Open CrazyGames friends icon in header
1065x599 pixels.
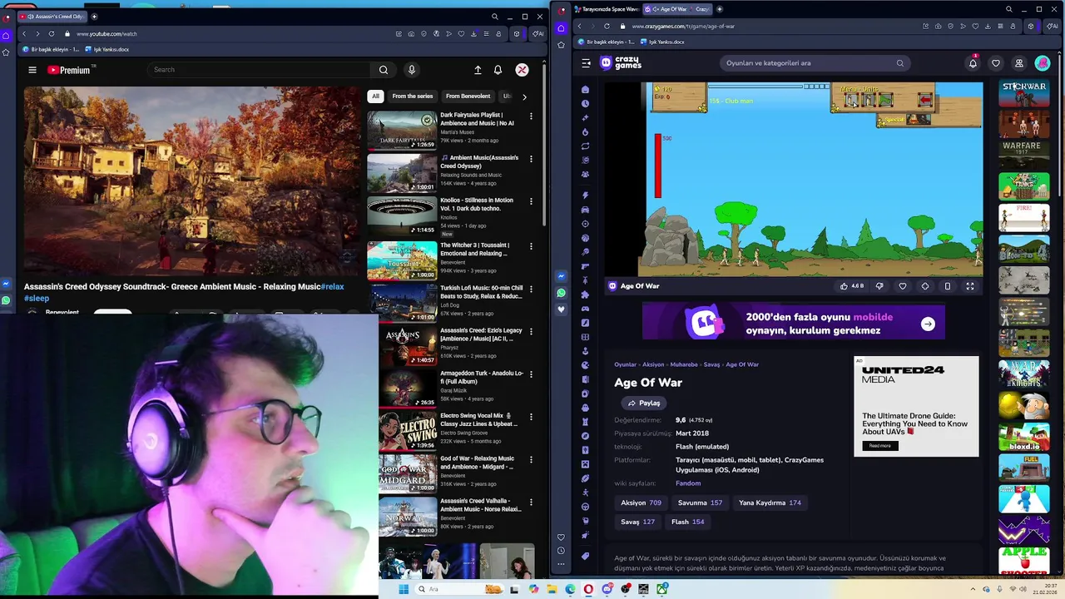[1018, 63]
